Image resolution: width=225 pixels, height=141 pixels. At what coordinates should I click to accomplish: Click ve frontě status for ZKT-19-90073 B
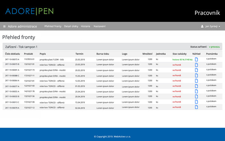pos(177,65)
